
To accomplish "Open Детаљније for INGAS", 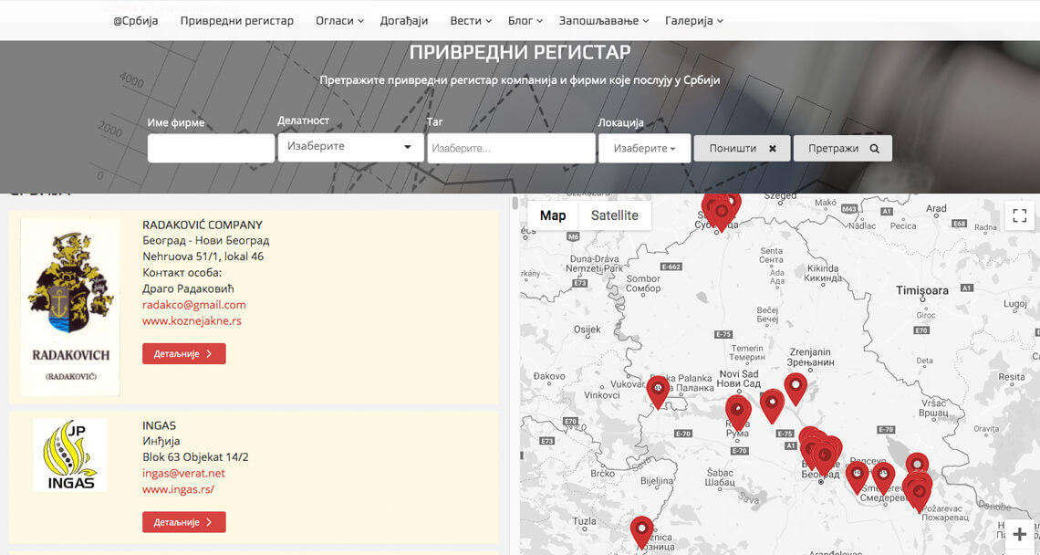I will coord(183,522).
